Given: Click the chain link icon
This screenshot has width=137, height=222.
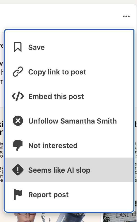Looking at the screenshot, I should point(18,72).
